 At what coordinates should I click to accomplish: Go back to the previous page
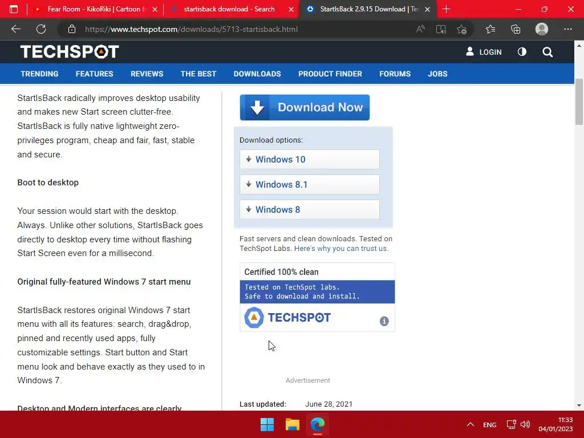[x=15, y=29]
